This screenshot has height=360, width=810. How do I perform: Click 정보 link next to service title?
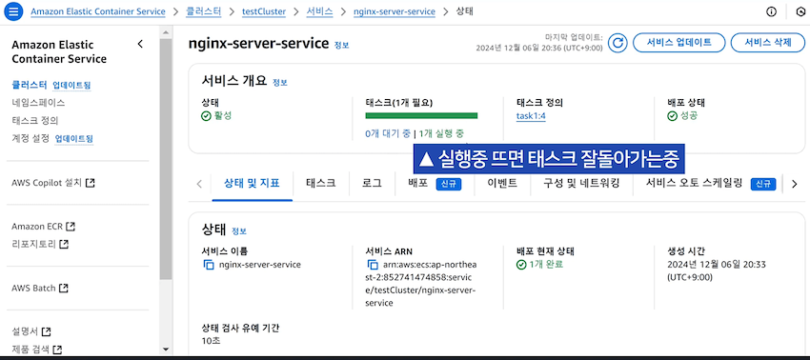point(341,46)
